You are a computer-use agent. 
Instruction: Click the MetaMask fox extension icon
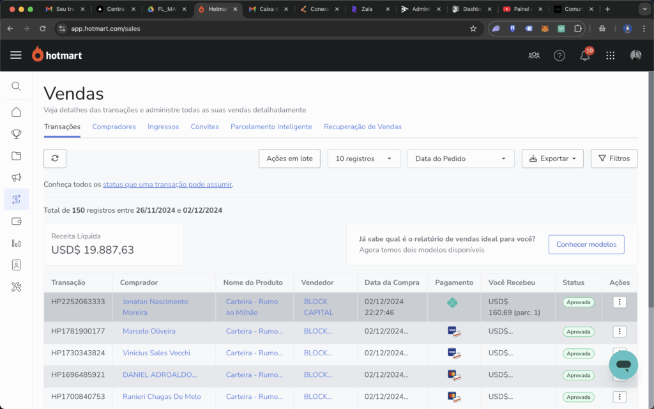(x=545, y=28)
